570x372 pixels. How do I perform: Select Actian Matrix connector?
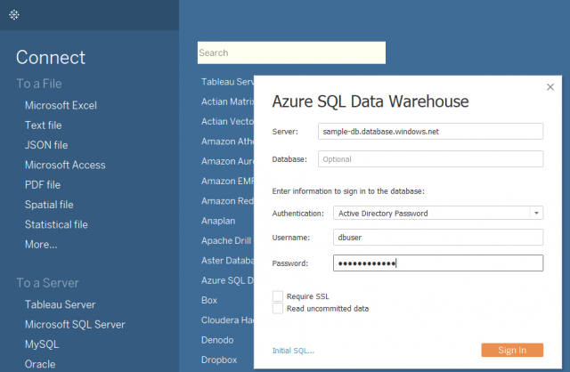point(228,101)
